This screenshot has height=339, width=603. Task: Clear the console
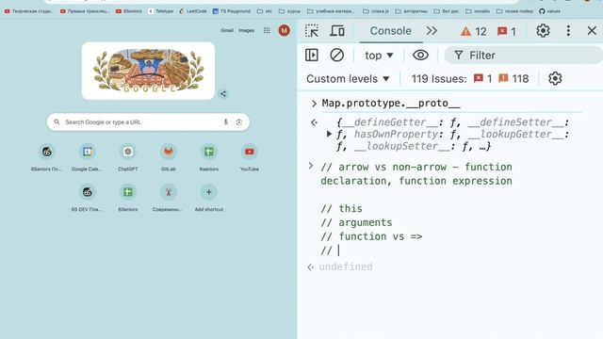337,55
